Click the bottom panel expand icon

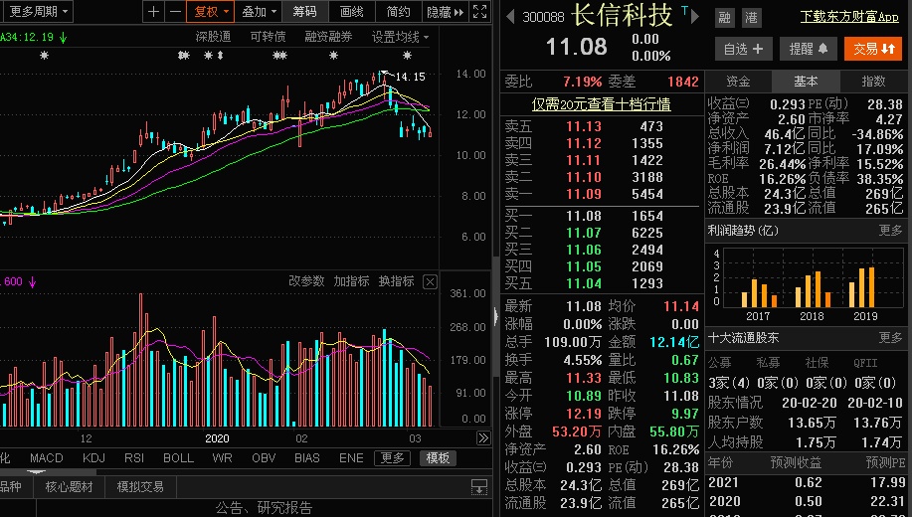click(478, 487)
